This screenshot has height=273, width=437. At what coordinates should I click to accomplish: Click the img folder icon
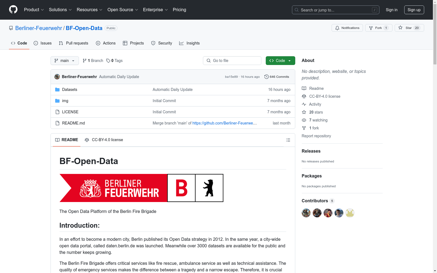[57, 101]
